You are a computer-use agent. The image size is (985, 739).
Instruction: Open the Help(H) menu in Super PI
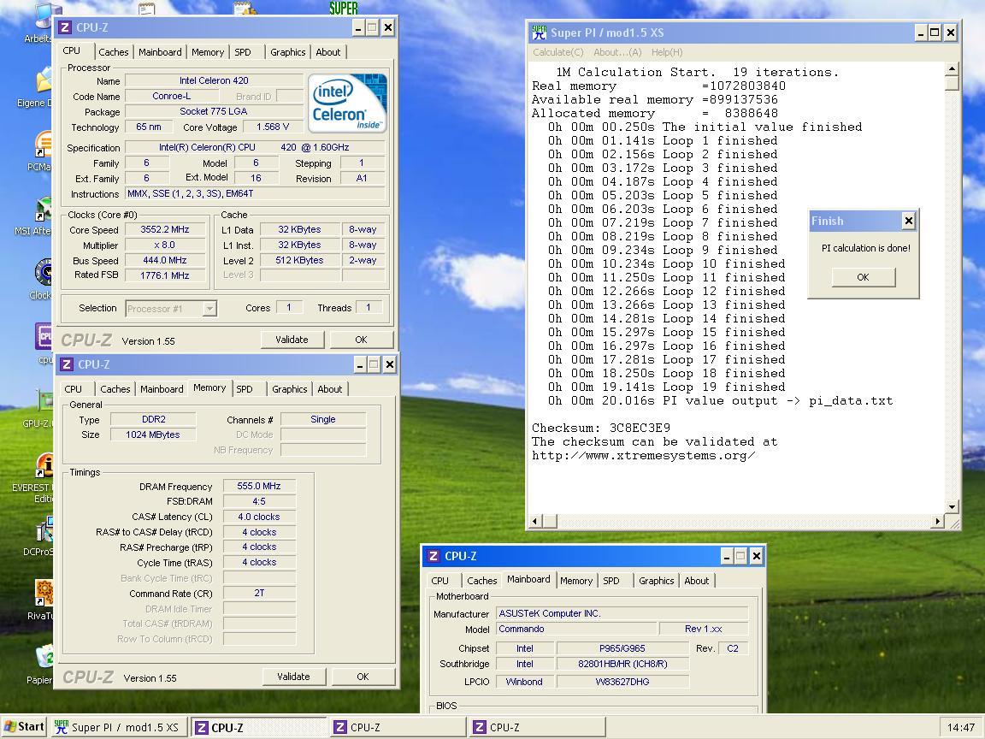[667, 52]
